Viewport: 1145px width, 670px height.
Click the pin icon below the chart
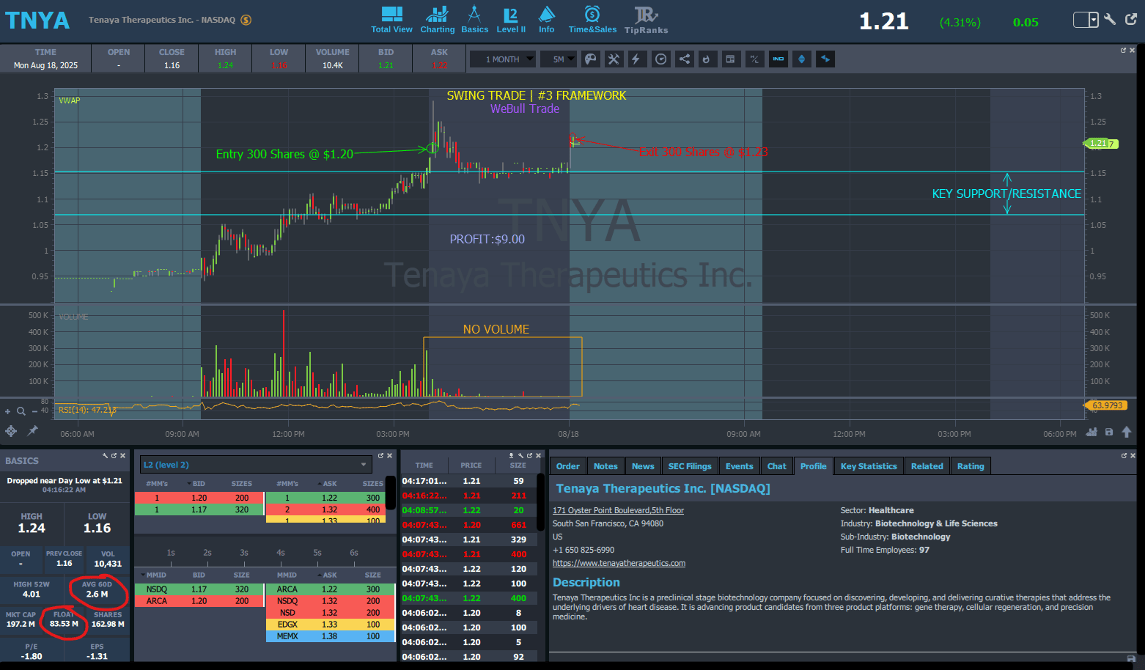(32, 431)
